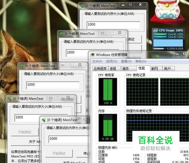Click the '可用' row label

pos(101,159)
